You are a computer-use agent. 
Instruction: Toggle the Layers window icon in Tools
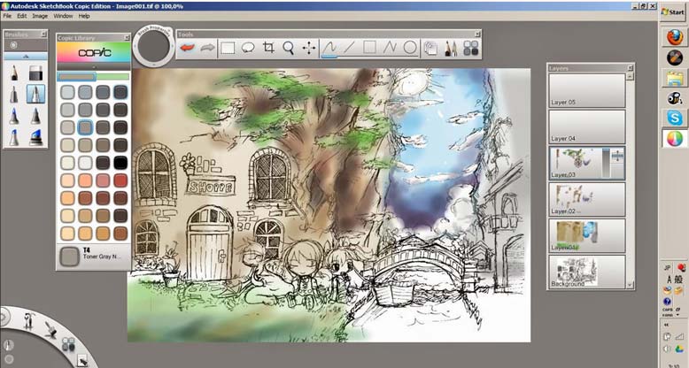coord(430,49)
